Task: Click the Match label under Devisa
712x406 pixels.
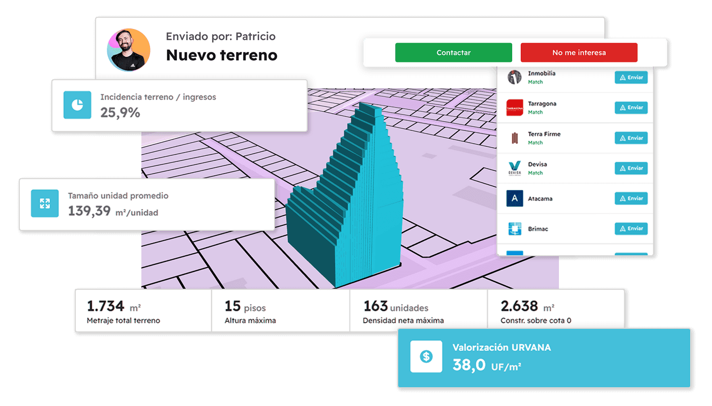Action: (x=535, y=173)
